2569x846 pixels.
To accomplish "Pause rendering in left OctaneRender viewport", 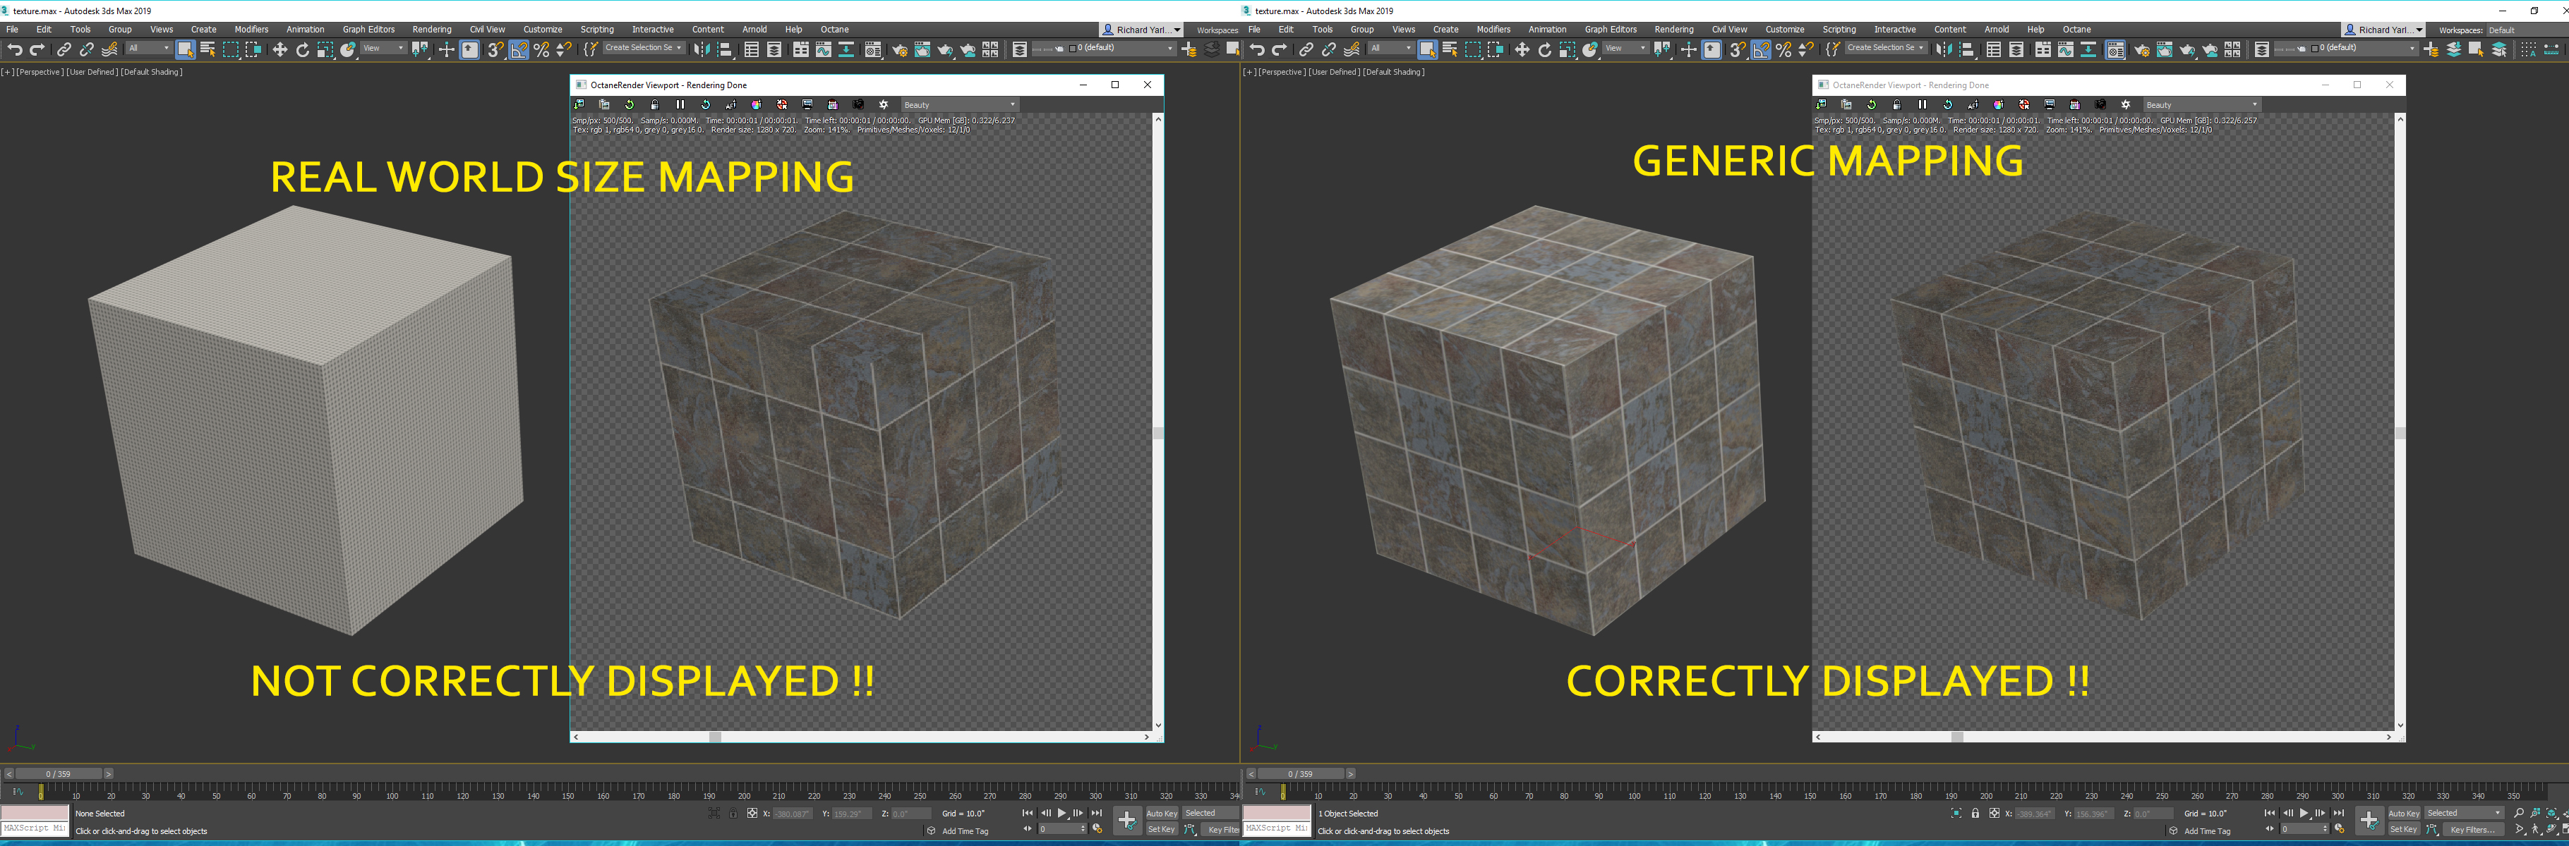I will (x=680, y=104).
